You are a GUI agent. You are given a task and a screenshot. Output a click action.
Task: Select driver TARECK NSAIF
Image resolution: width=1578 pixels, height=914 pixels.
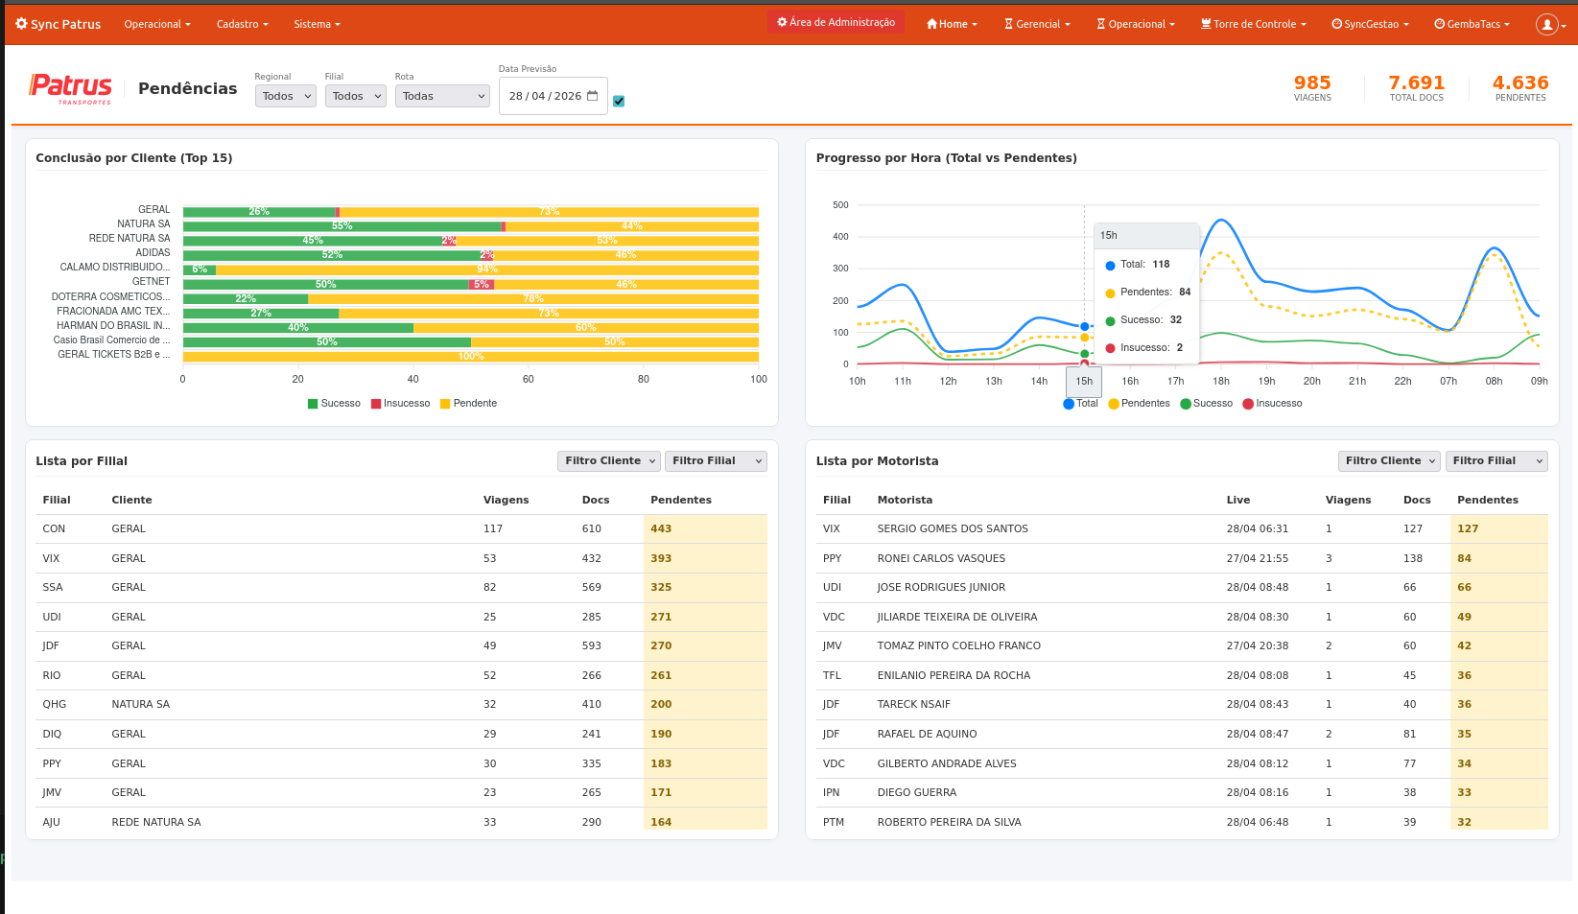(913, 705)
